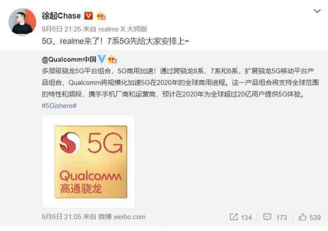Expand the post options chevron menu

pyautogui.click(x=317, y=11)
